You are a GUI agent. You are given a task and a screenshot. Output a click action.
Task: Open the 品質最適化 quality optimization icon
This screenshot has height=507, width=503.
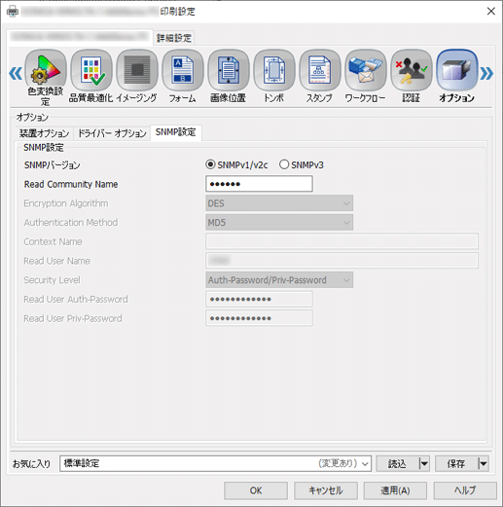(x=91, y=70)
